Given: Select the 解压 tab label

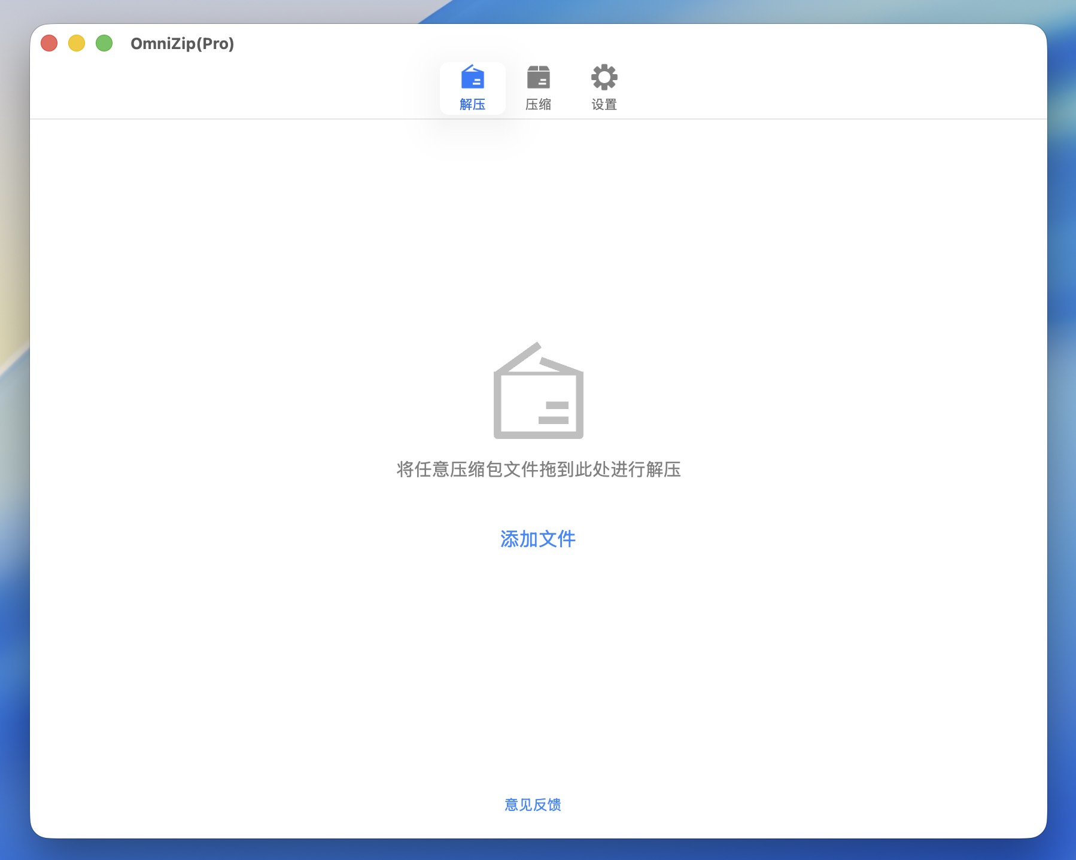Looking at the screenshot, I should (x=472, y=105).
